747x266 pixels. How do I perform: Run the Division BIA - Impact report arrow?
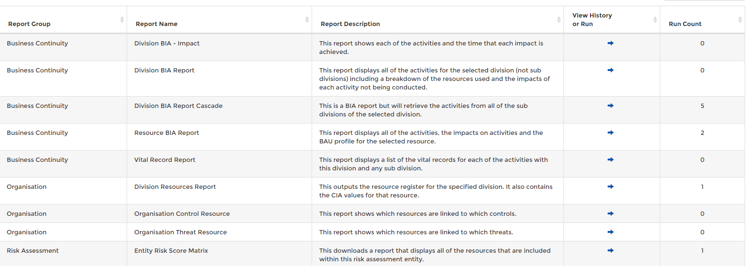pyautogui.click(x=610, y=43)
